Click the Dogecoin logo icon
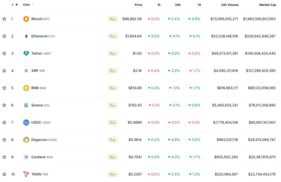Image resolution: width=281 pixels, height=182 pixels. point(26,140)
